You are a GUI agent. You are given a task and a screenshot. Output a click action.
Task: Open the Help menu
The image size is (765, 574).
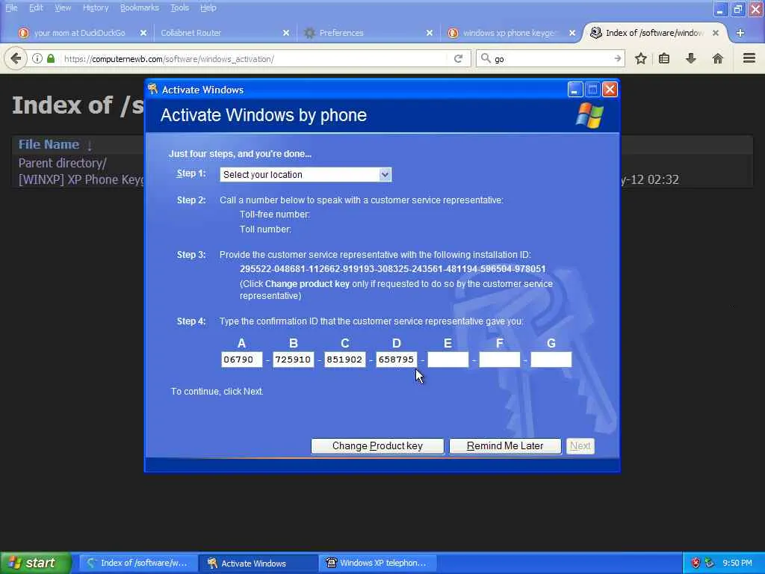click(208, 7)
